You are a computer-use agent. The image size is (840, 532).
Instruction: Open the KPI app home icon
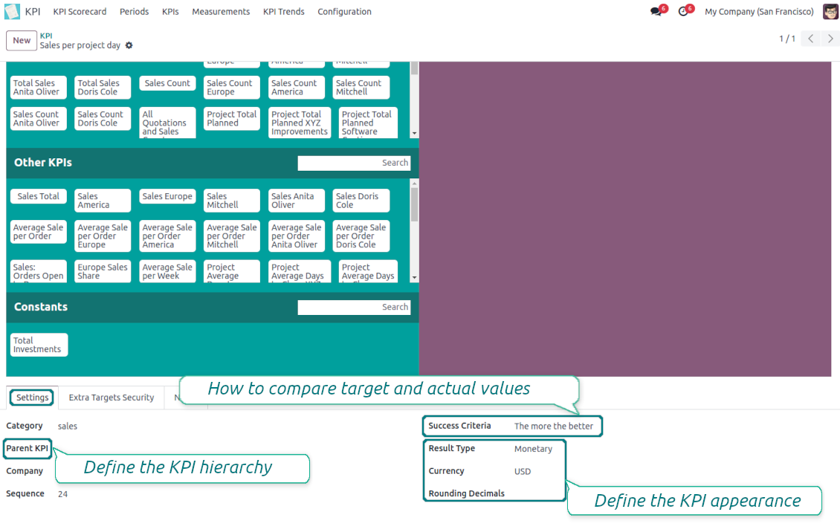pyautogui.click(x=13, y=11)
